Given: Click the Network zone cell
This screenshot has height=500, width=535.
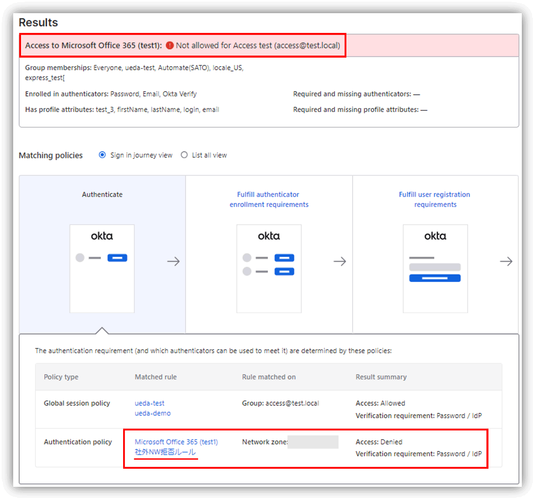Looking at the screenshot, I should coord(290,442).
